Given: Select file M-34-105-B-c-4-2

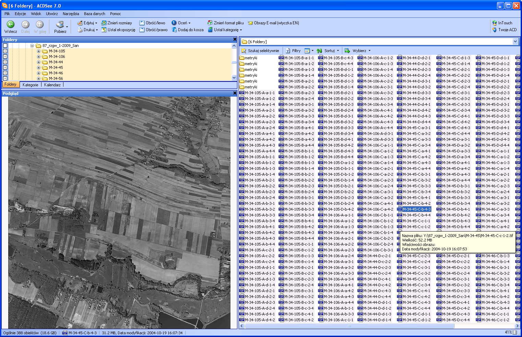Looking at the screenshot, I should 297,320.
